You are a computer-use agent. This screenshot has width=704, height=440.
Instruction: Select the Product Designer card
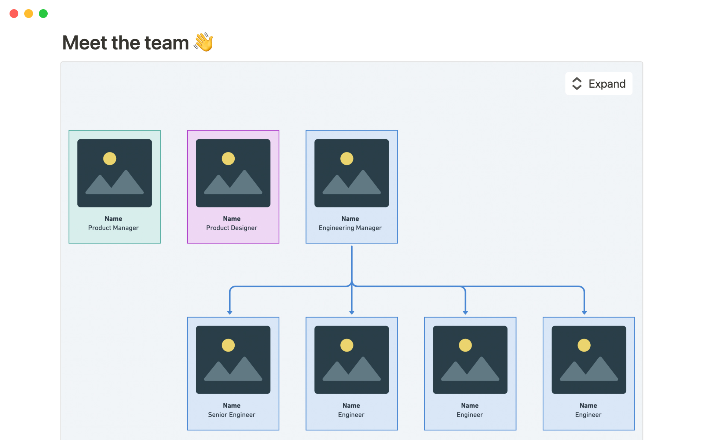pos(232,186)
